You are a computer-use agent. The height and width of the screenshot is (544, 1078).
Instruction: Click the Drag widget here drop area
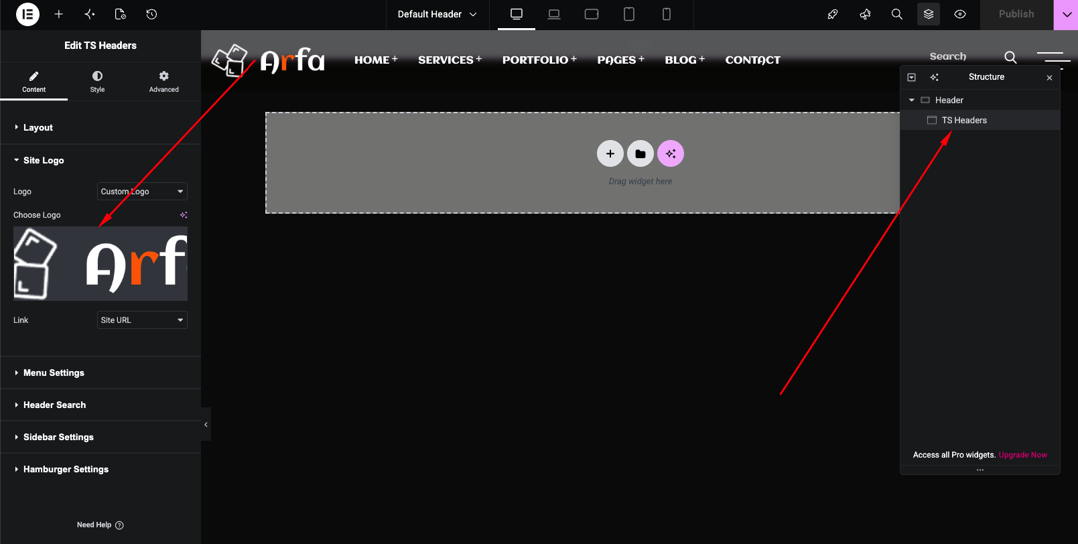coord(640,182)
